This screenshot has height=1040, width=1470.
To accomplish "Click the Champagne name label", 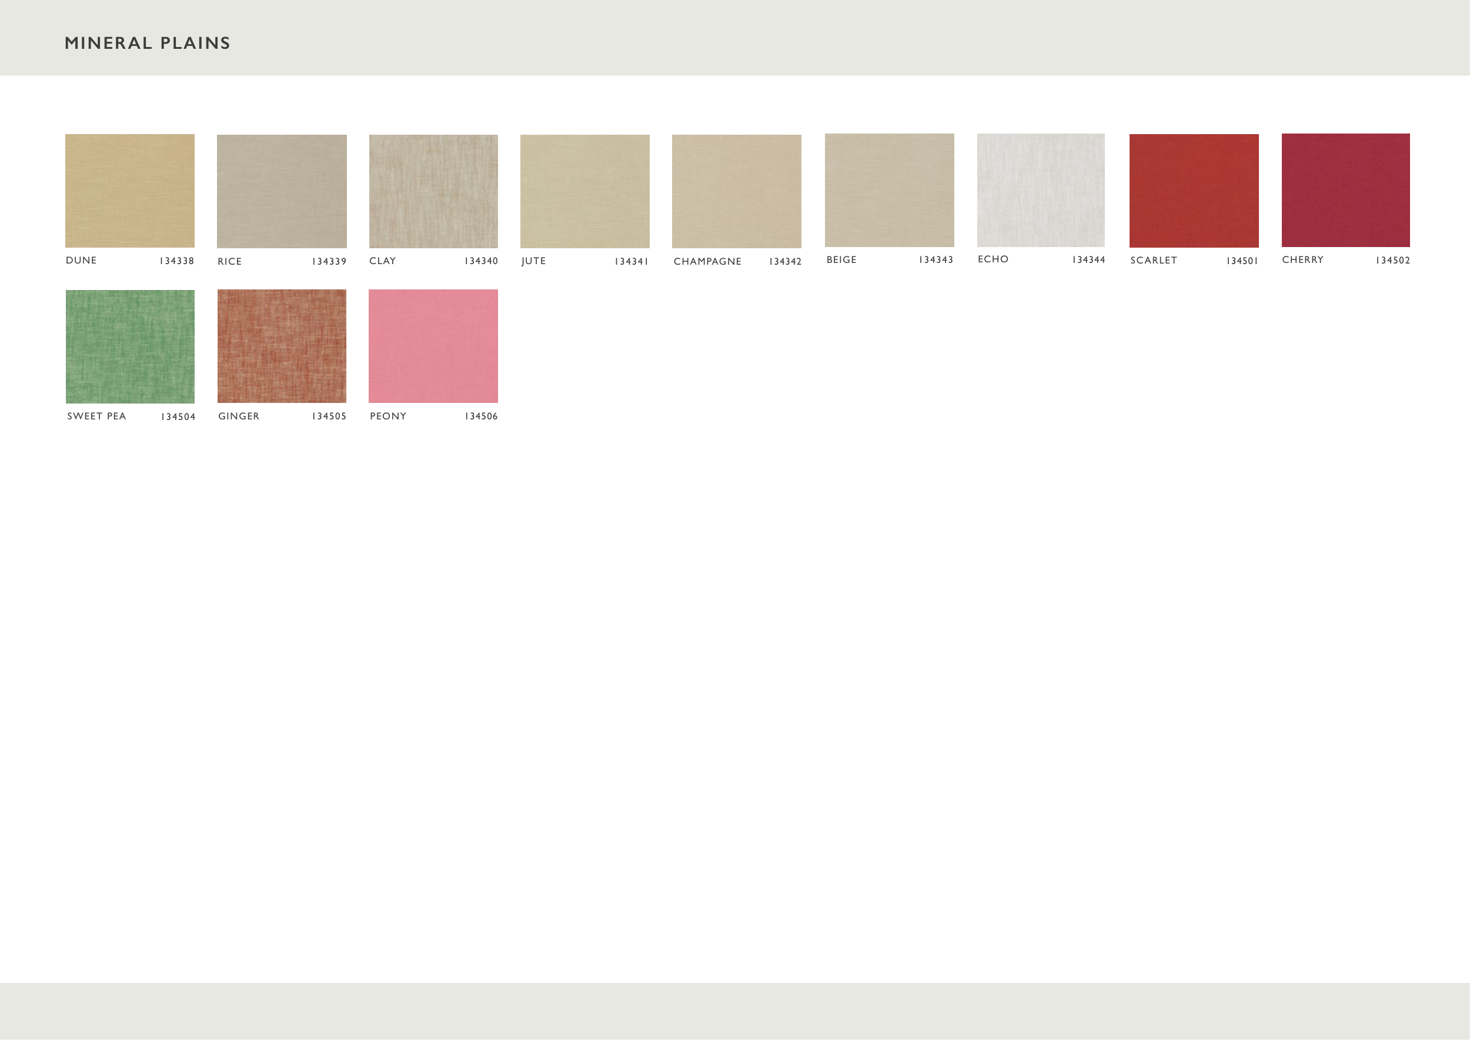I will [x=707, y=261].
